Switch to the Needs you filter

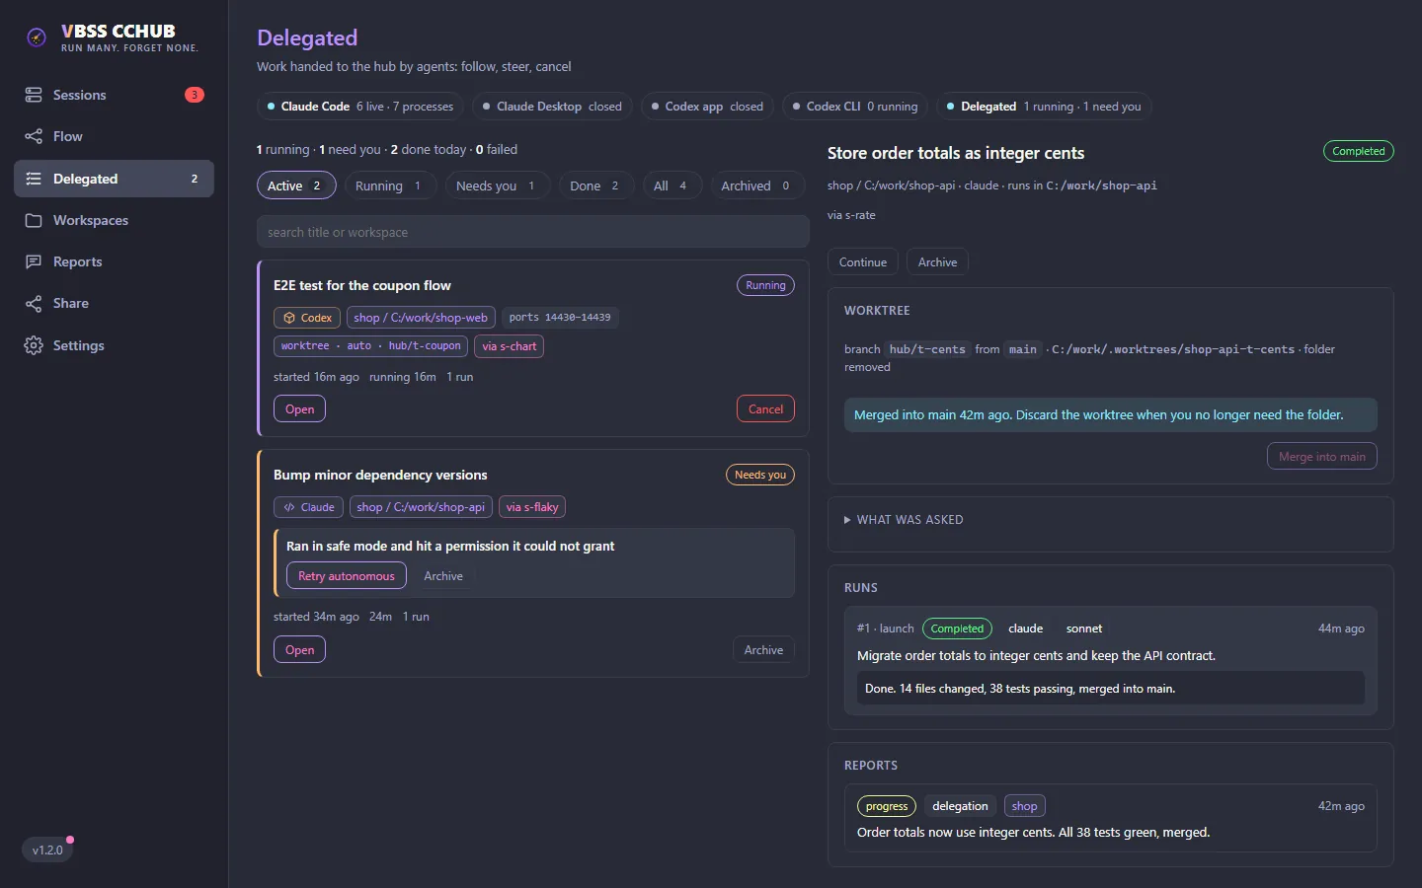coord(497,185)
